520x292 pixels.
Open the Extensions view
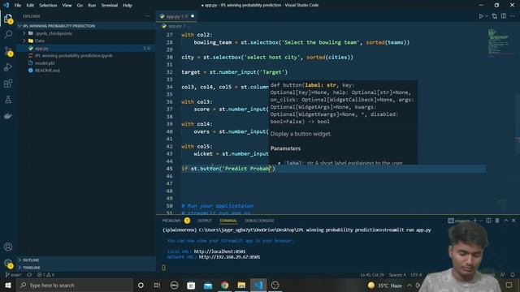click(8, 84)
